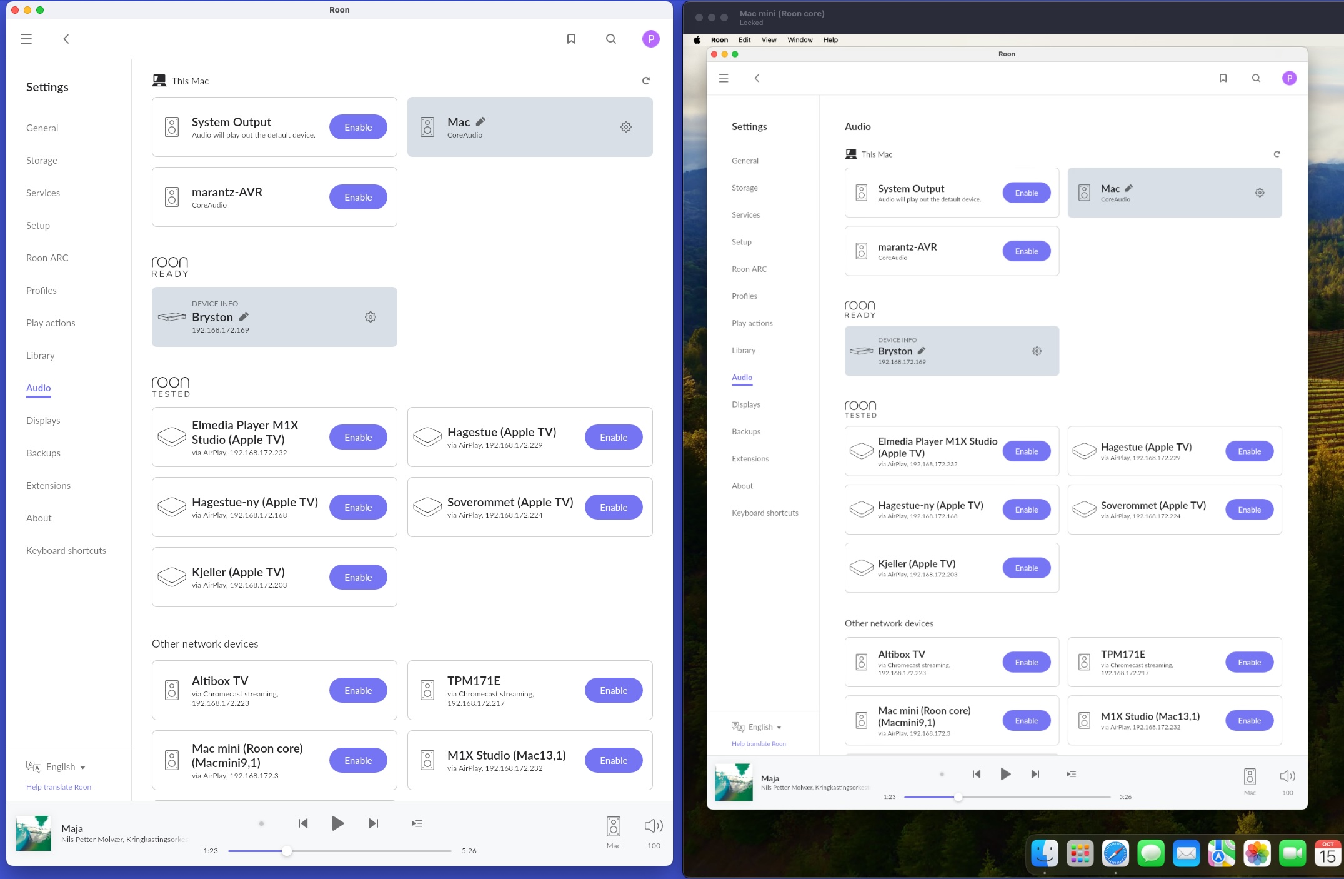The height and width of the screenshot is (879, 1344).
Task: Open Bryston device settings gear in left window
Action: 371,317
